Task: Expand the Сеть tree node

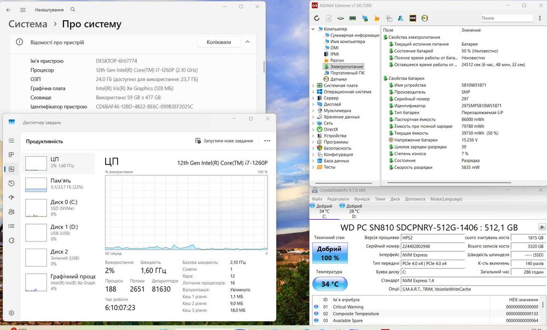Action: pyautogui.click(x=313, y=123)
